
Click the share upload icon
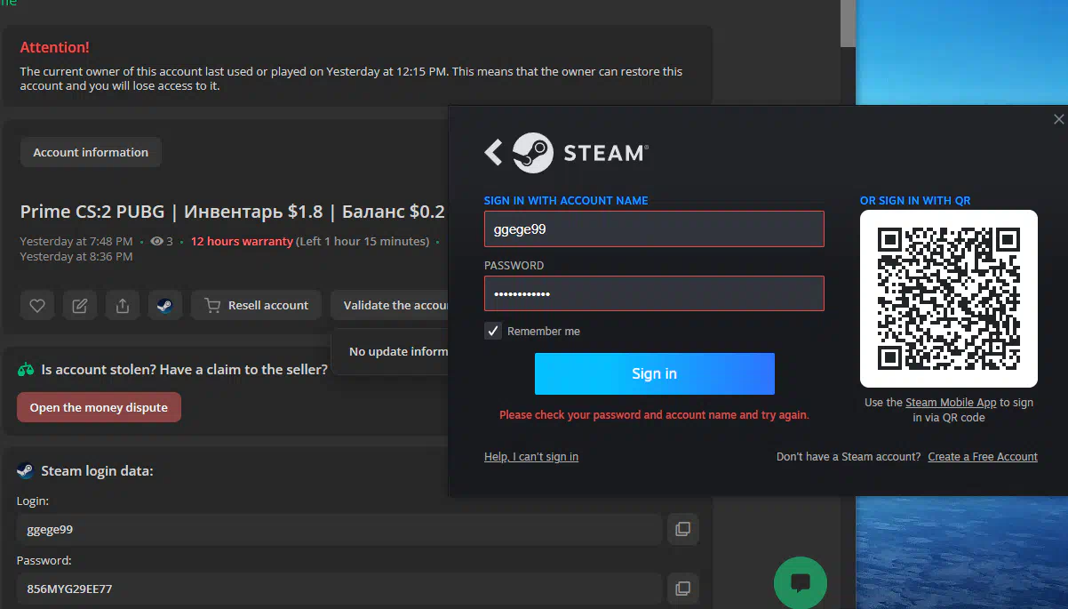(x=123, y=305)
